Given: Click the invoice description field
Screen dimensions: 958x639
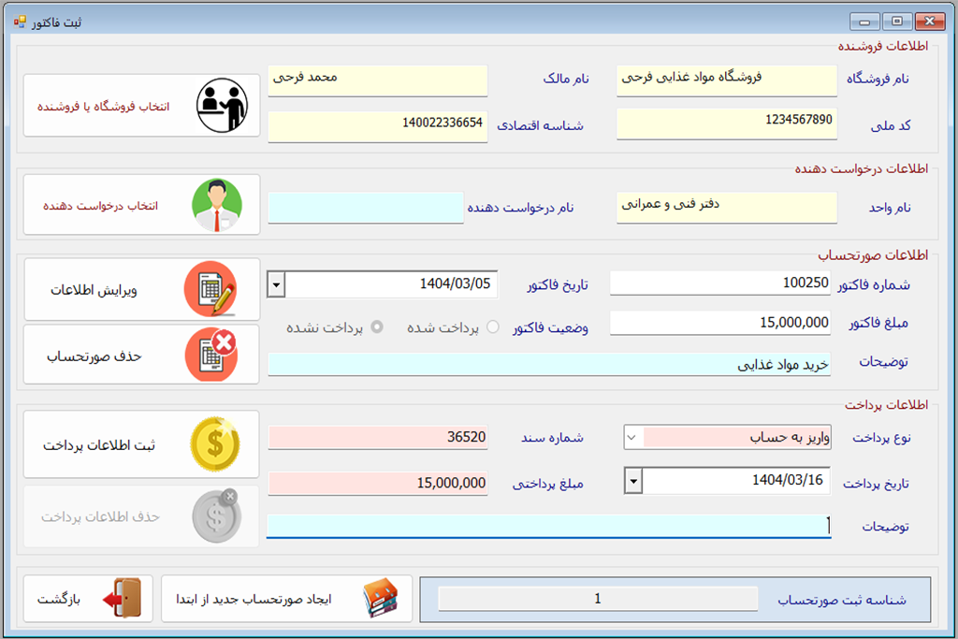Looking at the screenshot, I should pyautogui.click(x=548, y=365).
